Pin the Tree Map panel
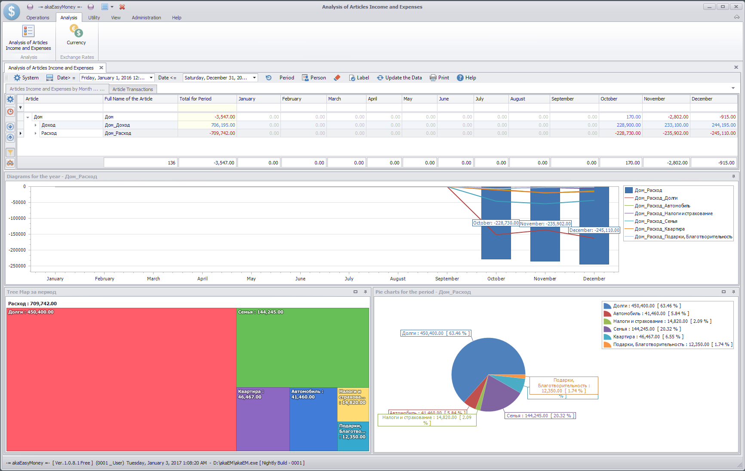 (x=366, y=292)
